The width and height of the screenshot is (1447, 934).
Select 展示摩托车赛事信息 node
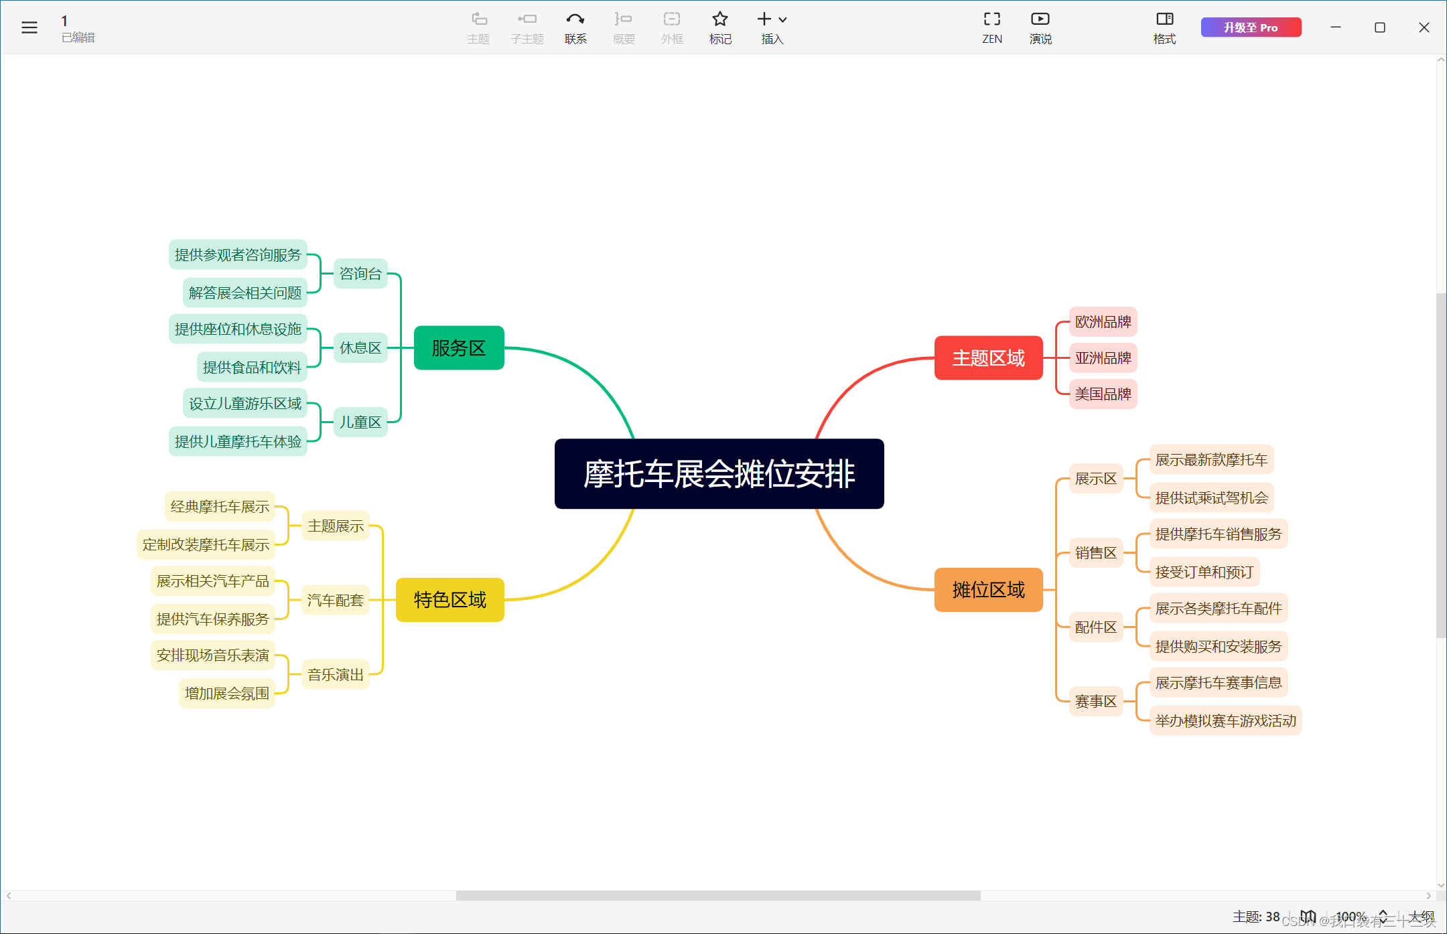1219,683
